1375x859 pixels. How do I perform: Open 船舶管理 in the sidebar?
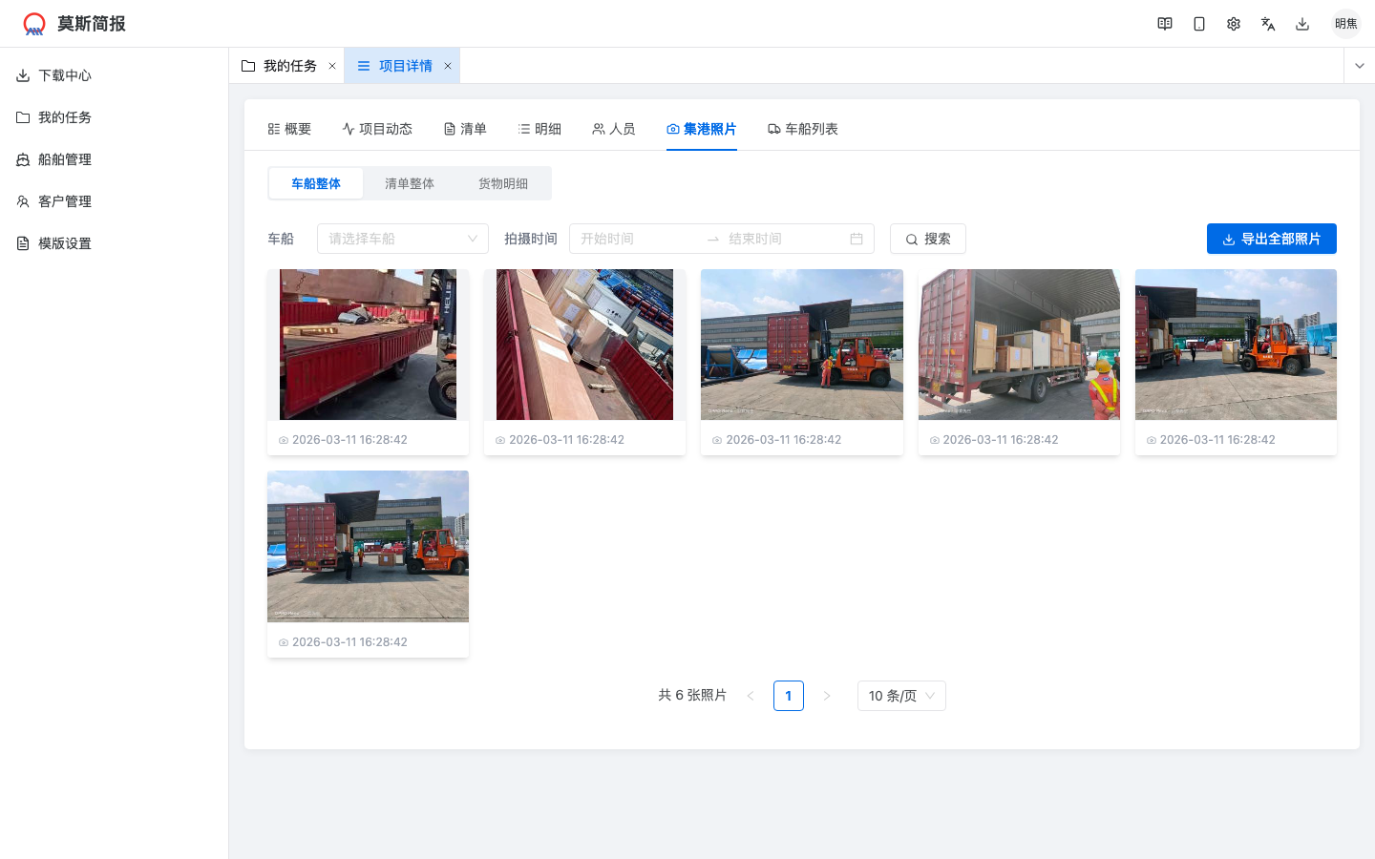pos(65,159)
